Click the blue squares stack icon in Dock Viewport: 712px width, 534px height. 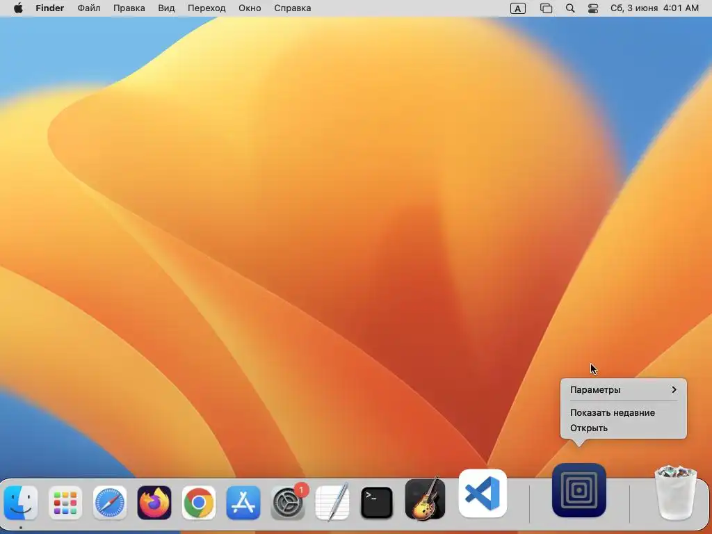click(579, 490)
